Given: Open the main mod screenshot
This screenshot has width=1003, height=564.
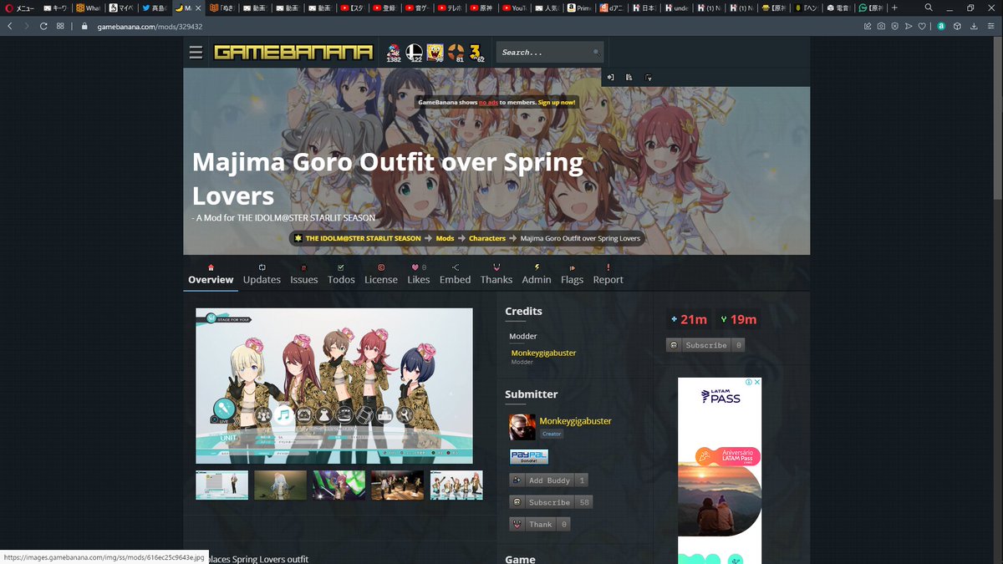Looking at the screenshot, I should tap(334, 386).
